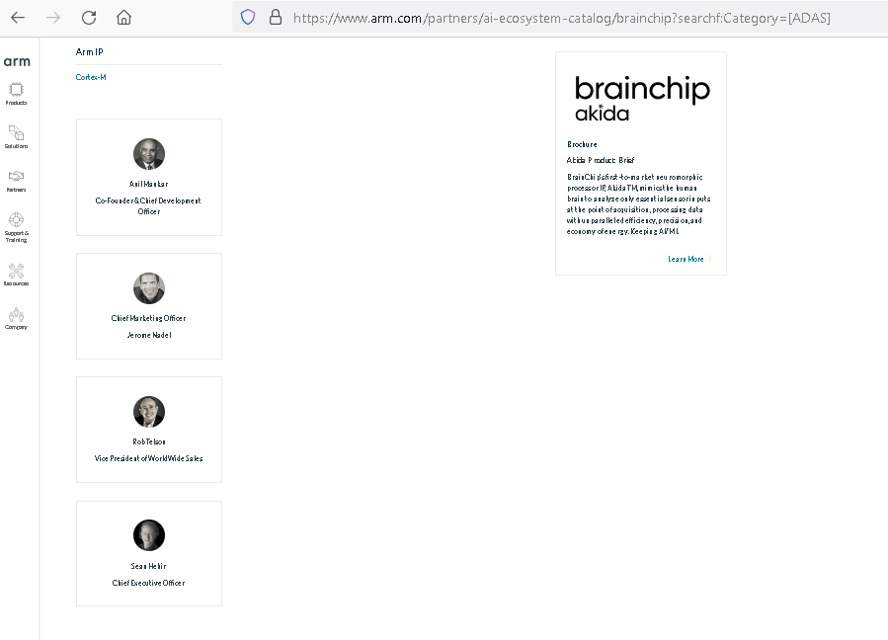Reload the page with refresh icon

89,17
